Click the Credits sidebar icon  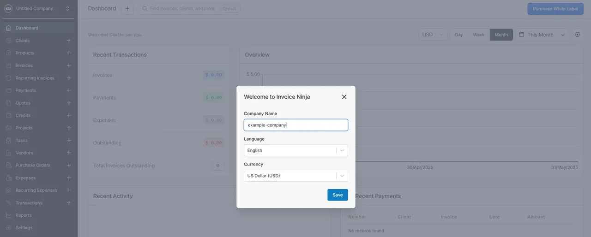[x=8, y=115]
